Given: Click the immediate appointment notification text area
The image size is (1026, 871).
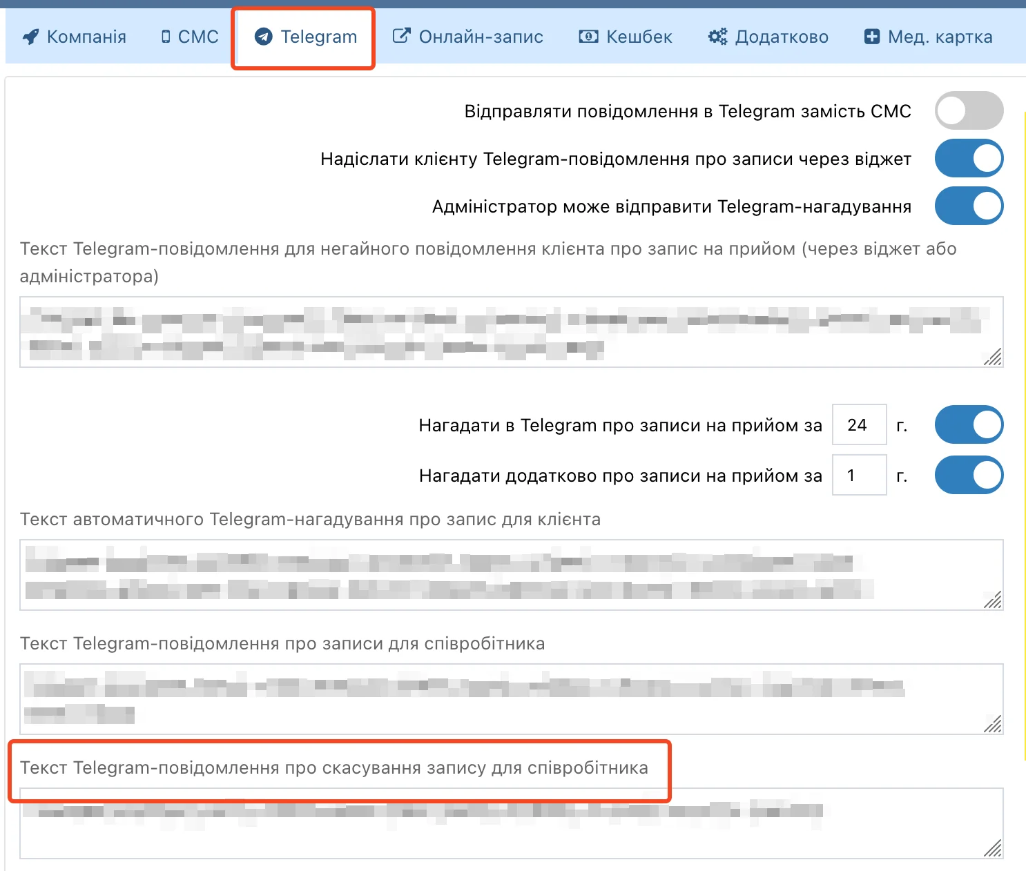Looking at the screenshot, I should click(511, 332).
